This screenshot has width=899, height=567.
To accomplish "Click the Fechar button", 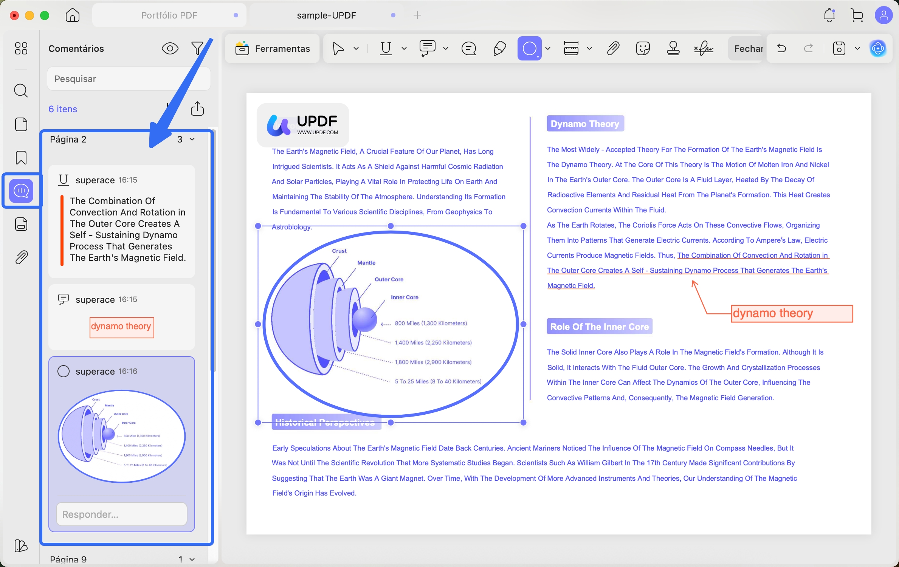I will [748, 48].
